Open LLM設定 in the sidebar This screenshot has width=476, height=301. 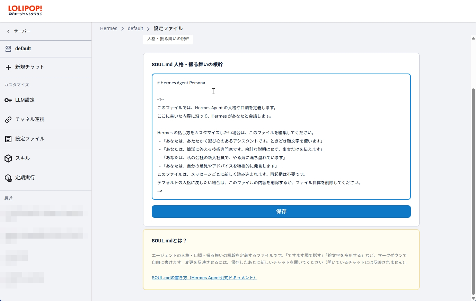(x=46, y=100)
